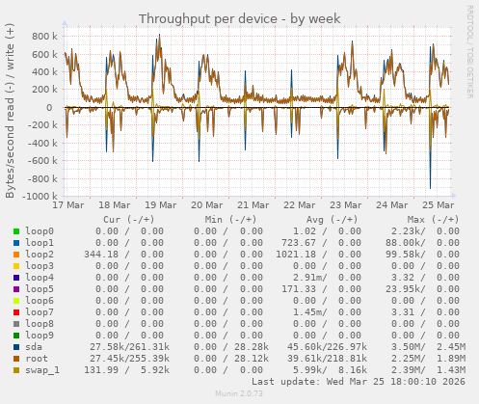Select the loop5 legend label

(40, 289)
